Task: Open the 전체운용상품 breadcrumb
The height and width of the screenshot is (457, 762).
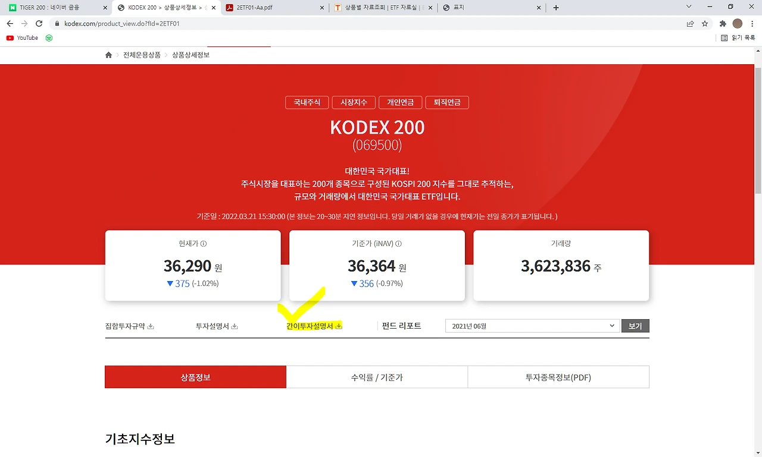Action: 142,55
